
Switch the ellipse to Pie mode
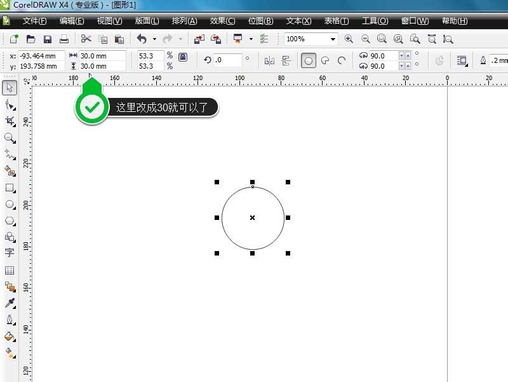[x=325, y=60]
